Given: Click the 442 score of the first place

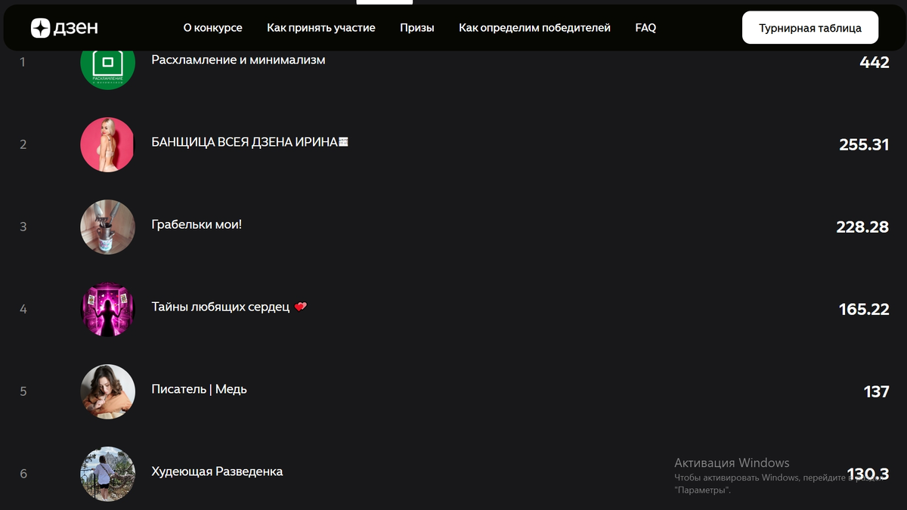Looking at the screenshot, I should [x=874, y=63].
